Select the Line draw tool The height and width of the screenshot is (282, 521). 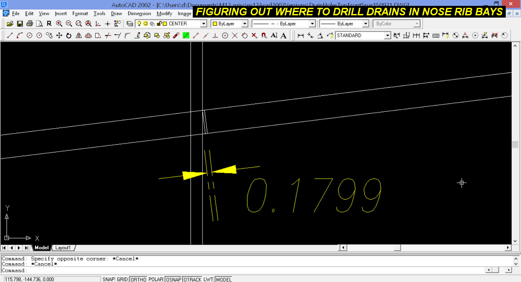point(10,35)
